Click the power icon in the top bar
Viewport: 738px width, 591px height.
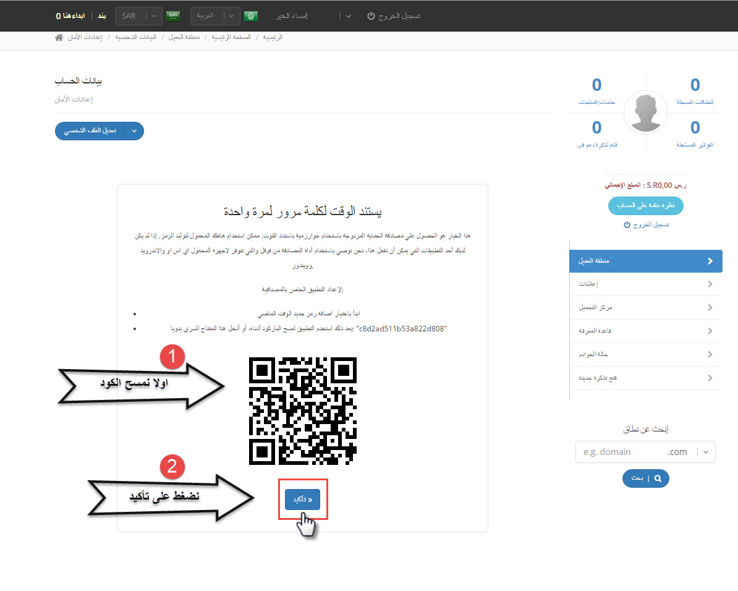[x=371, y=16]
